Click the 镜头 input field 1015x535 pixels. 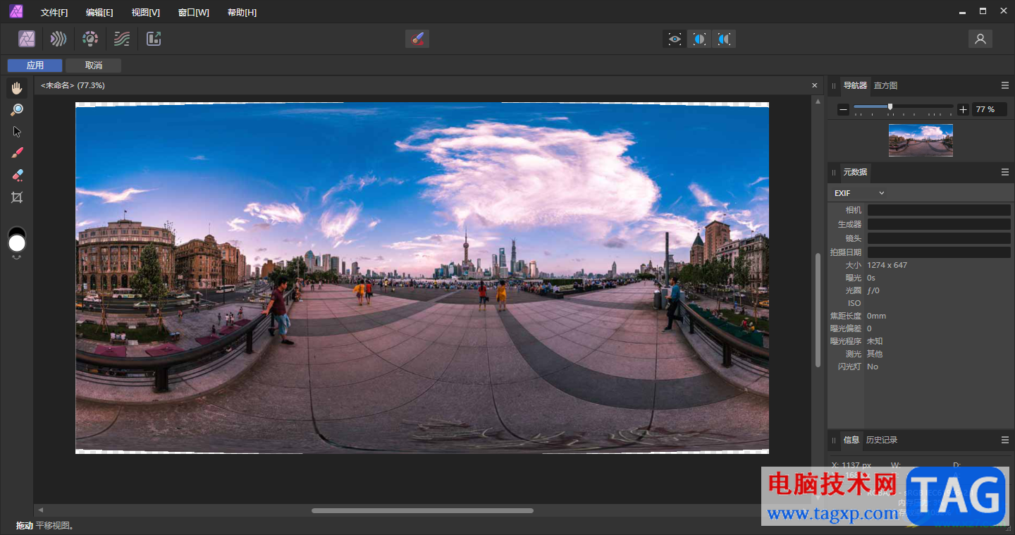[939, 238]
